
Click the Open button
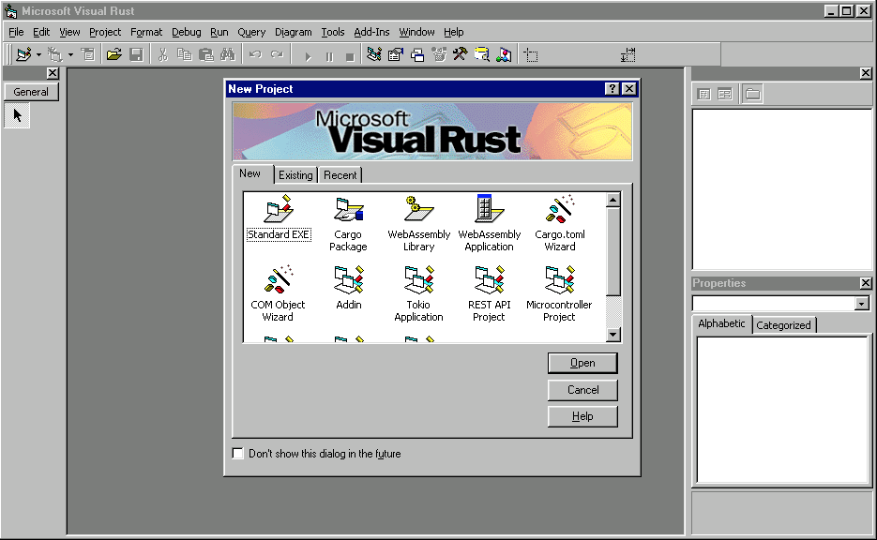[x=582, y=363]
